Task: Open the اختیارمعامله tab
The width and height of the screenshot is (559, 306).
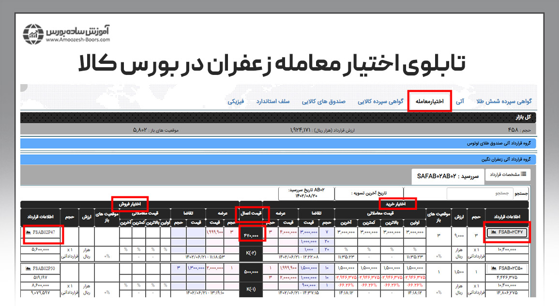Action: pyautogui.click(x=429, y=102)
